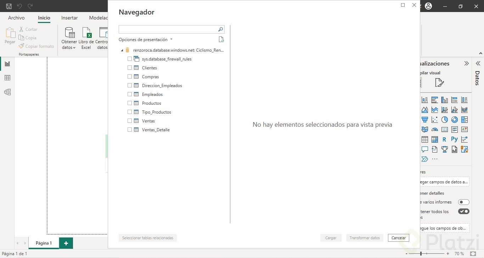Viewport: 484px width, 258px height.
Task: Select the gauge visual
Action: (434, 130)
